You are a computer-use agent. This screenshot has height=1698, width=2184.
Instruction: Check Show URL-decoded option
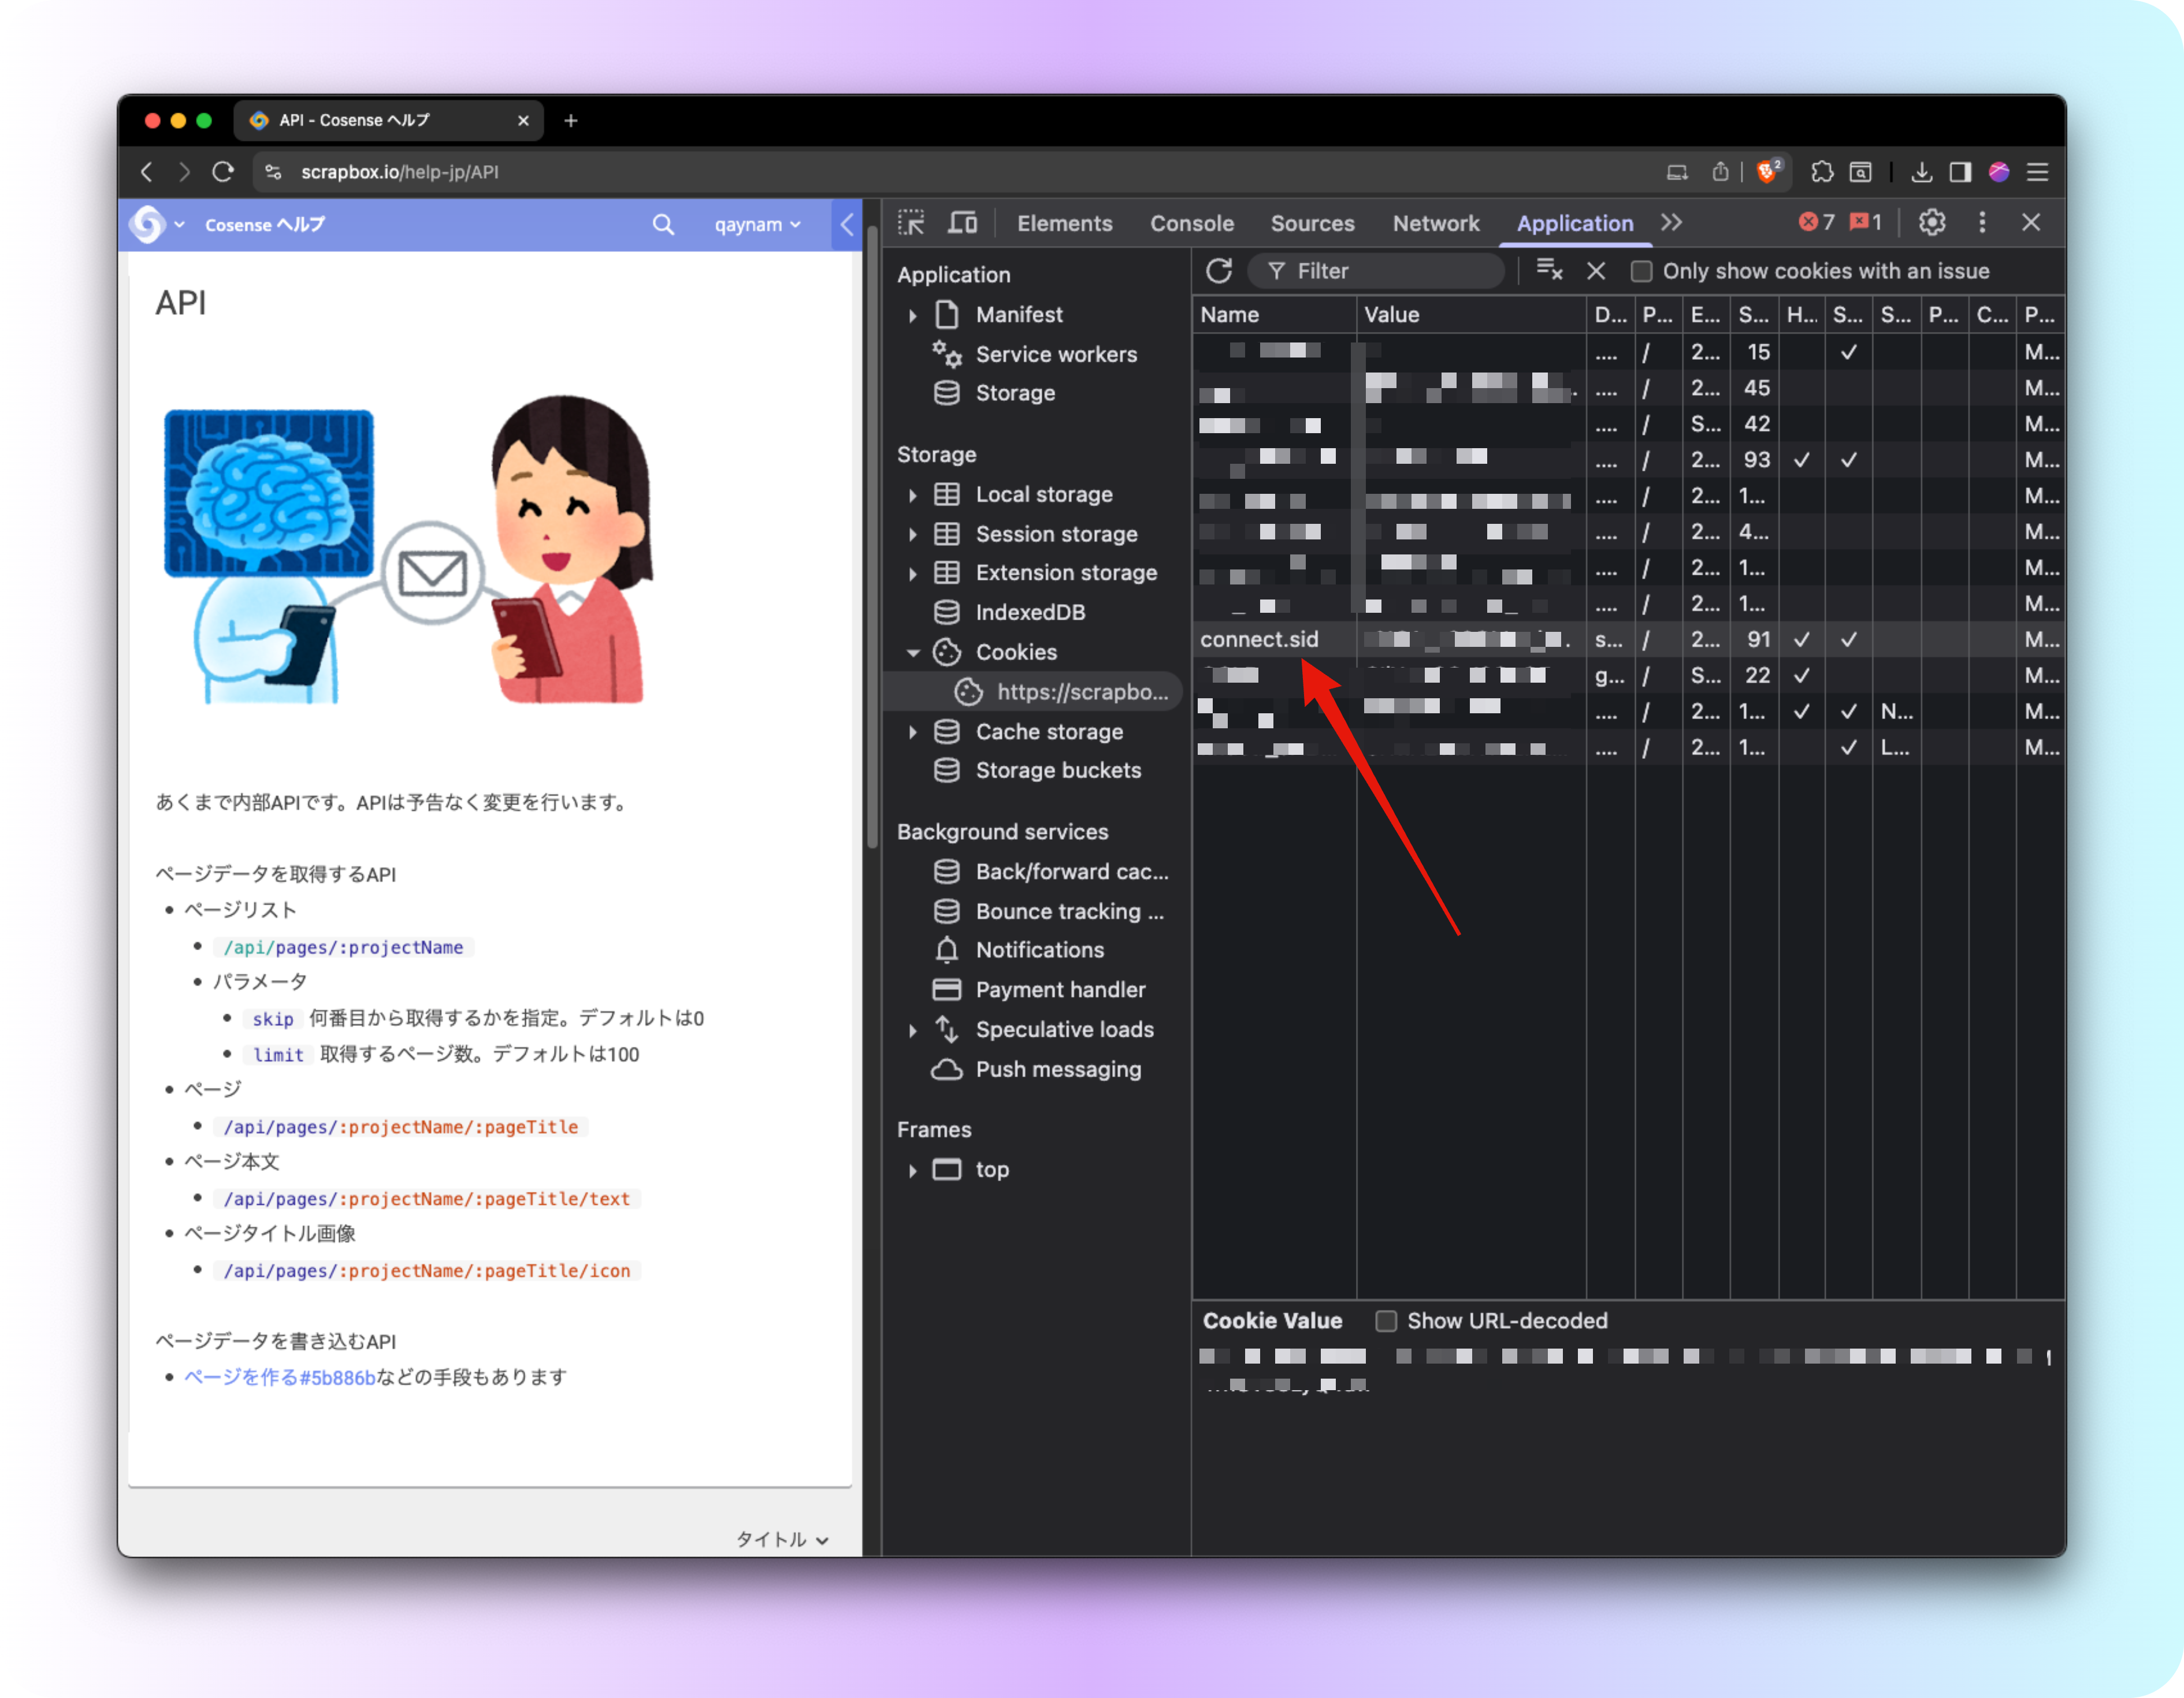(1386, 1321)
